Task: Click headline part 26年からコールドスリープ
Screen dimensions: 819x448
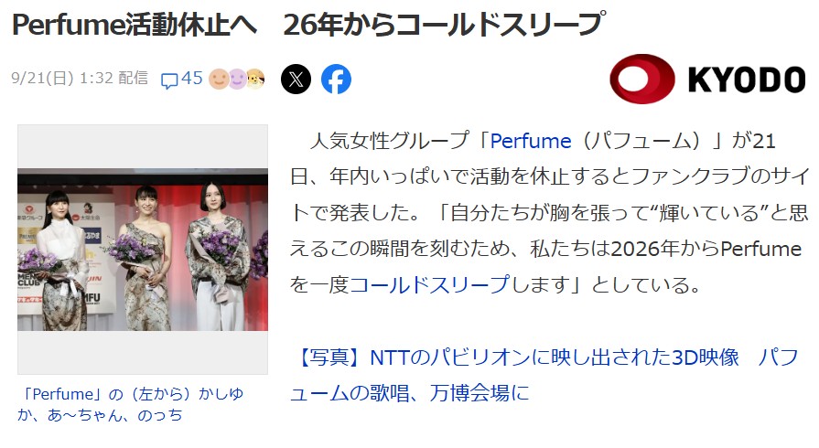Action: 444,24
